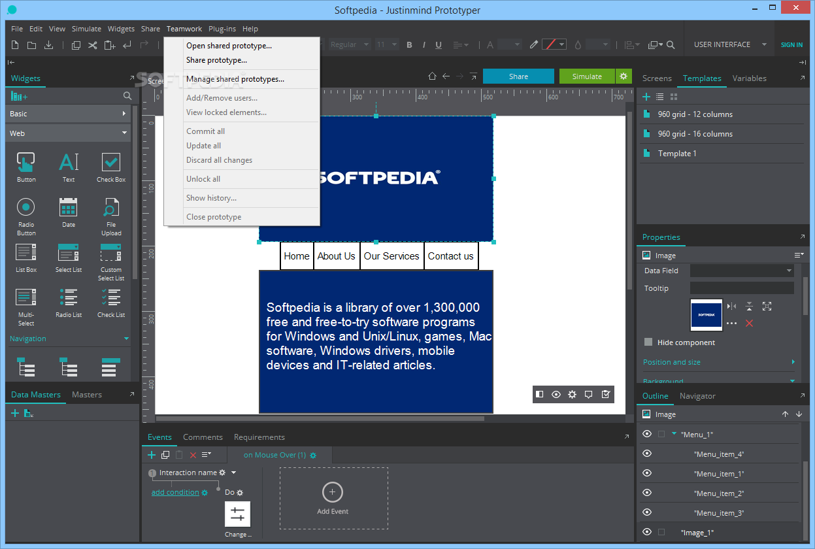Select the Radio Button widget
This screenshot has width=815, height=549.
click(26, 216)
